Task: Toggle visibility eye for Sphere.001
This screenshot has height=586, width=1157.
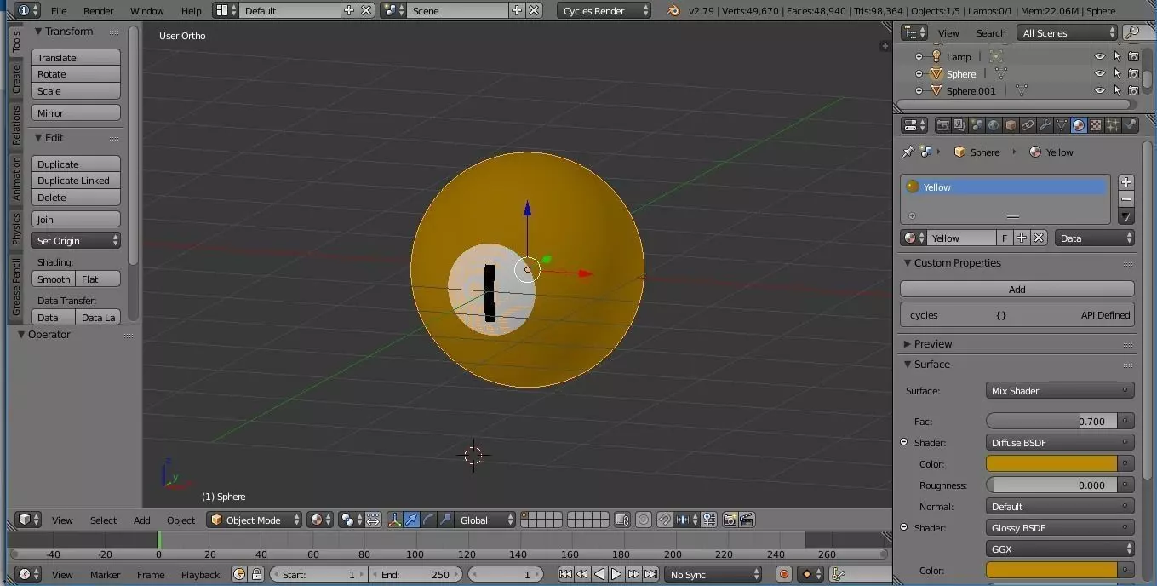Action: click(1099, 90)
